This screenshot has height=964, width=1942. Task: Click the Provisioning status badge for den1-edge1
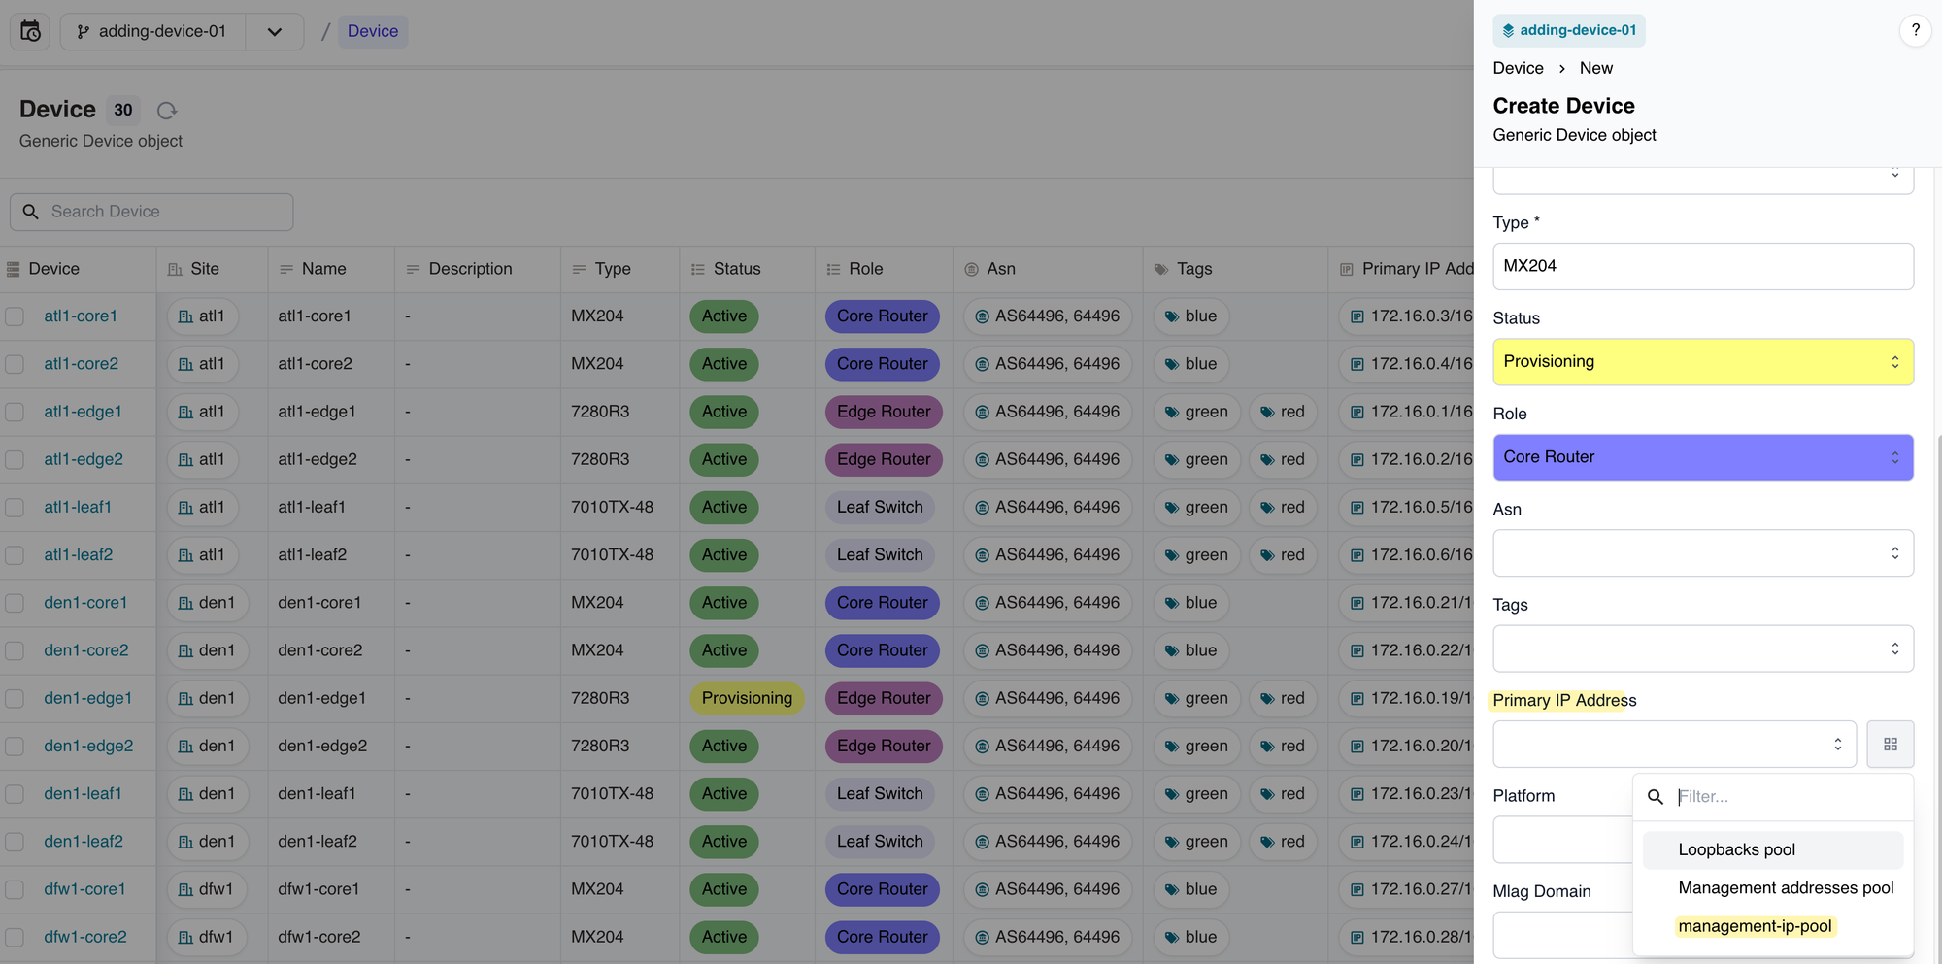click(747, 699)
